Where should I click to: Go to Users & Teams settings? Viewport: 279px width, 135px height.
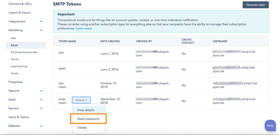19,117
